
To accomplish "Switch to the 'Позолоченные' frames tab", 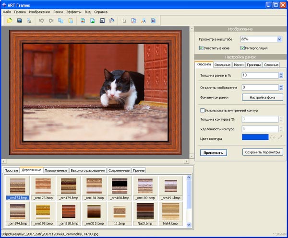I will (56, 170).
